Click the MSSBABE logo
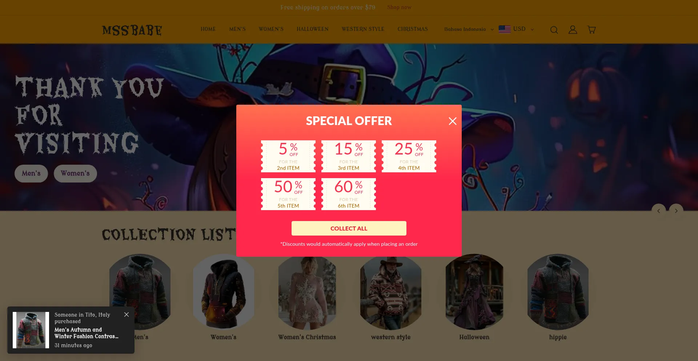This screenshot has width=698, height=361. 132,30
